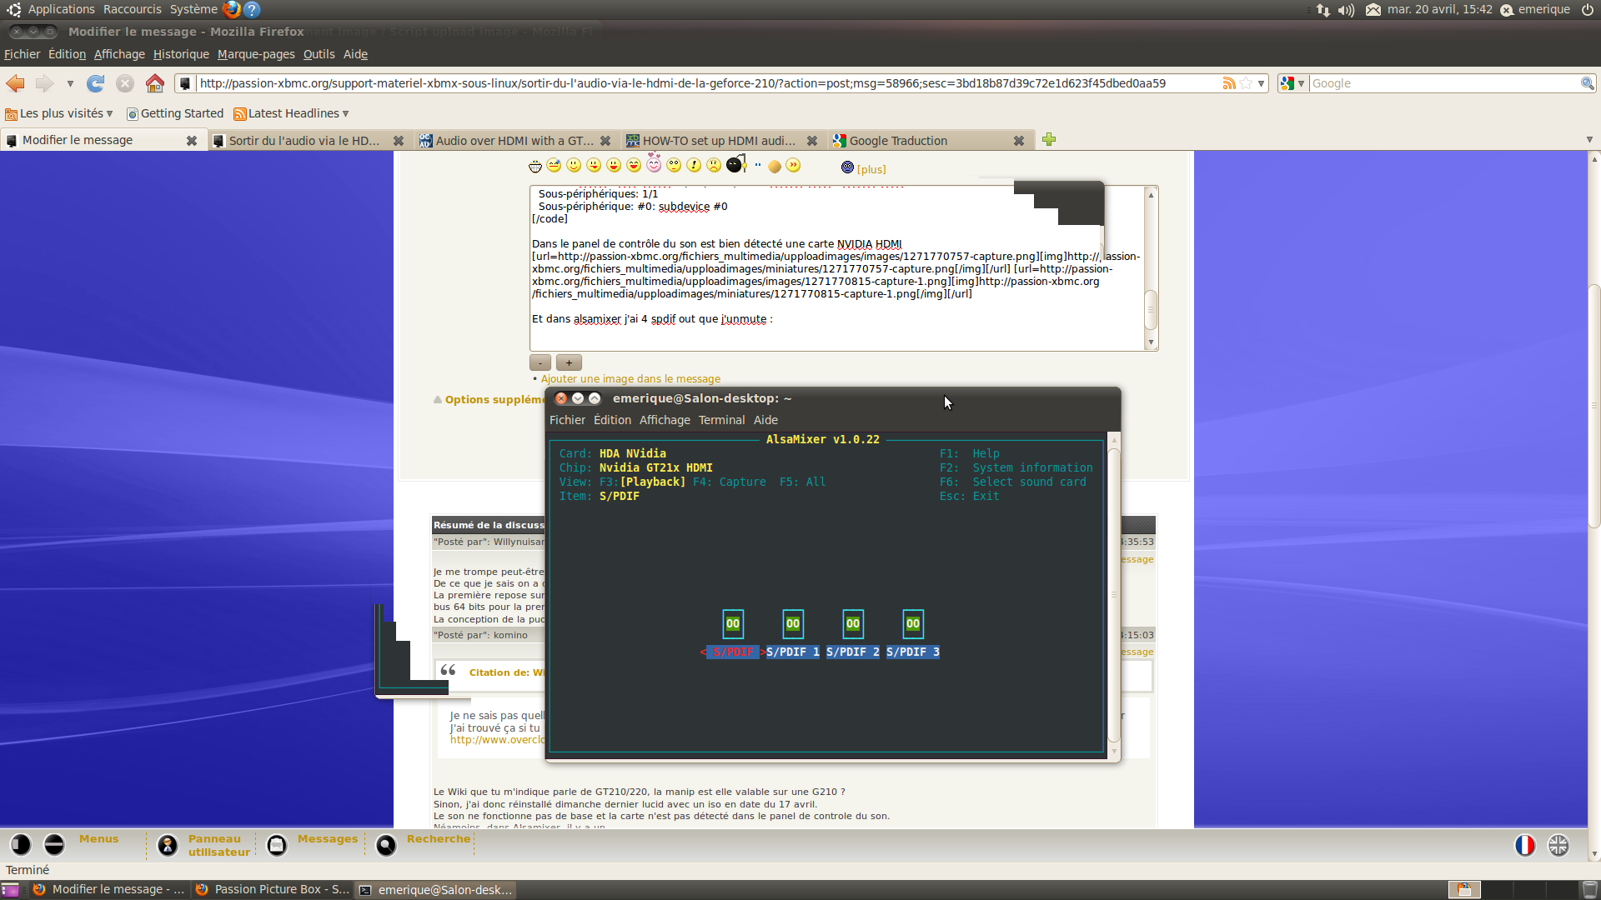The width and height of the screenshot is (1601, 900).
Task: Enlarge the message box with plus button
Action: point(569,362)
